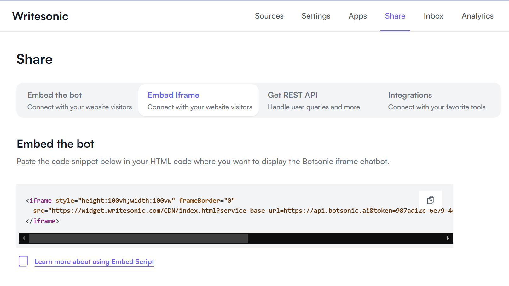Open the Share tab
The height and width of the screenshot is (286, 509).
pyautogui.click(x=395, y=16)
